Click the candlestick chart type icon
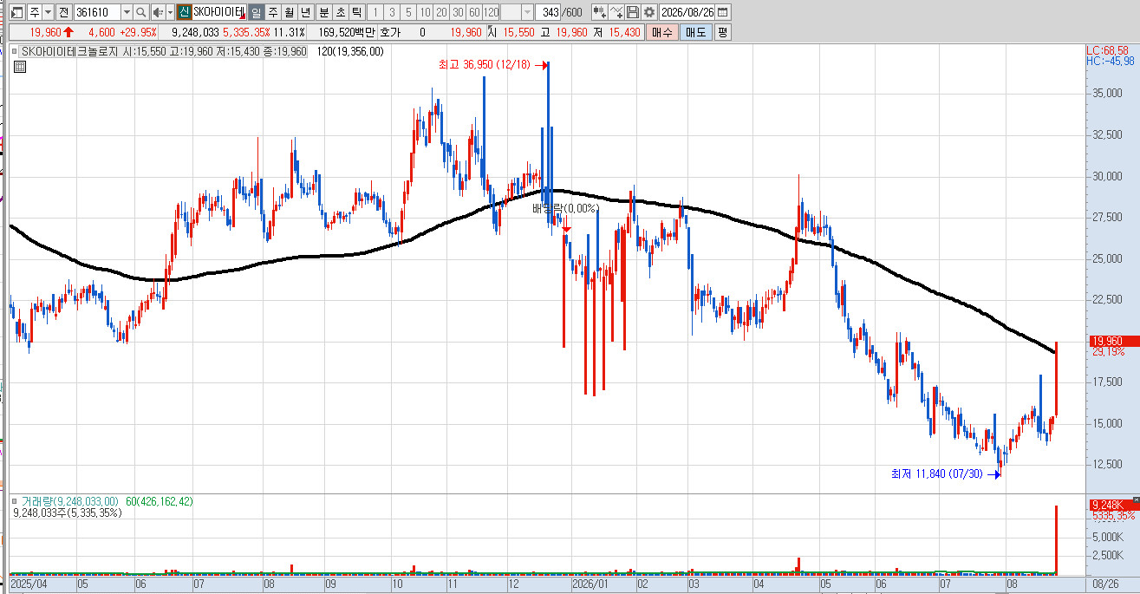This screenshot has height=594, width=1140. pos(599,12)
